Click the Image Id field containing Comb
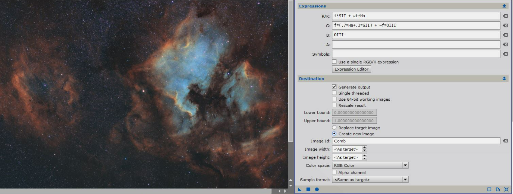This screenshot has width=513, height=194. click(x=416, y=141)
